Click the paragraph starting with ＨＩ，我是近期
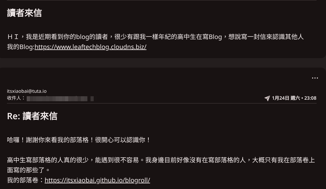The width and height of the screenshot is (326, 189). tap(155, 37)
